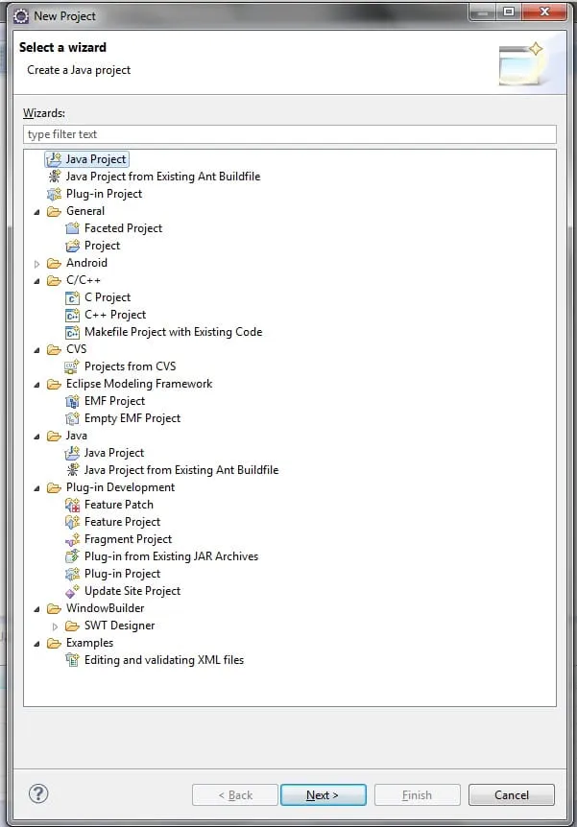Click the Faceted Project icon
The width and height of the screenshot is (577, 827).
[x=72, y=228]
